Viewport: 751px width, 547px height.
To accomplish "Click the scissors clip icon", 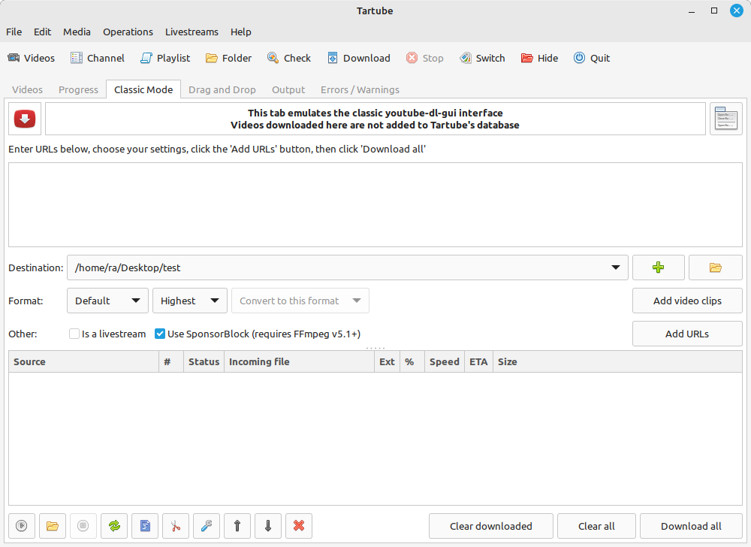I will click(176, 526).
